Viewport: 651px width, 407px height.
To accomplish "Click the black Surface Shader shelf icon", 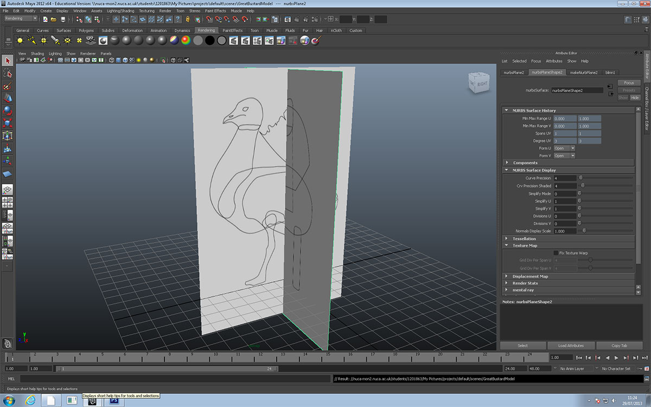I will coord(209,41).
